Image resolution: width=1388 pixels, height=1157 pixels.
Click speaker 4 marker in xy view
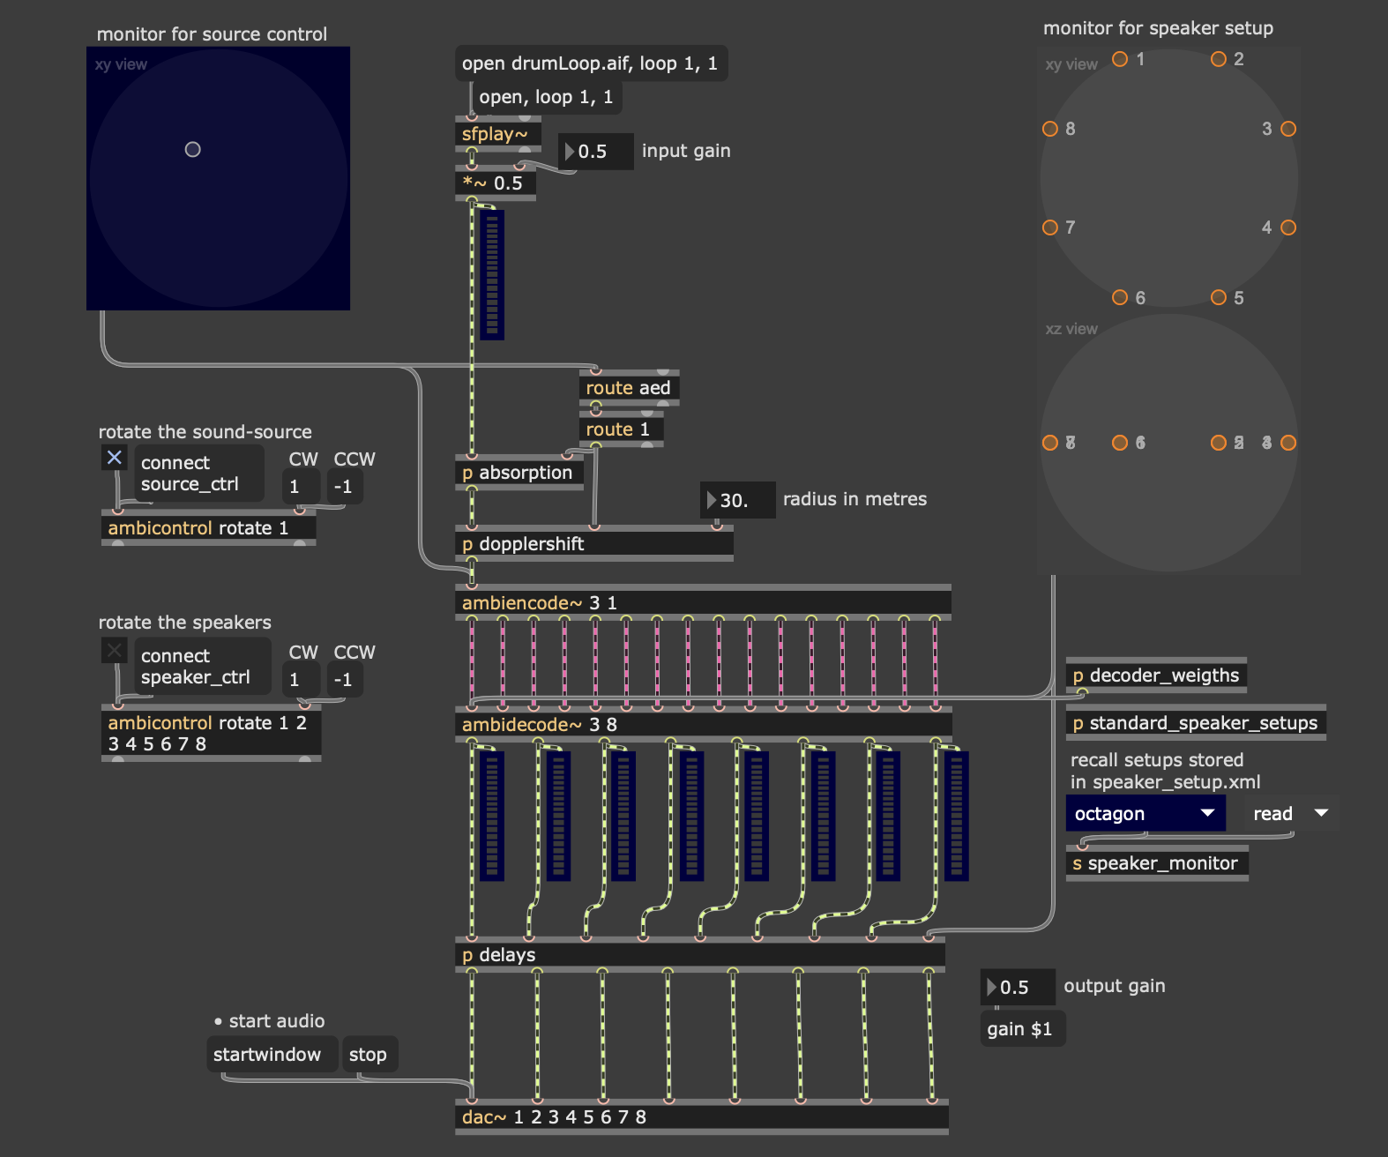click(1288, 228)
